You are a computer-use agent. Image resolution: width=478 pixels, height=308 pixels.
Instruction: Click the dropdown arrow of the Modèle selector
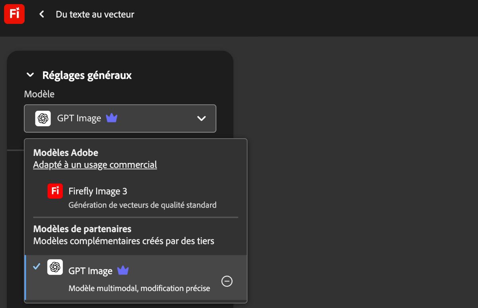[202, 118]
